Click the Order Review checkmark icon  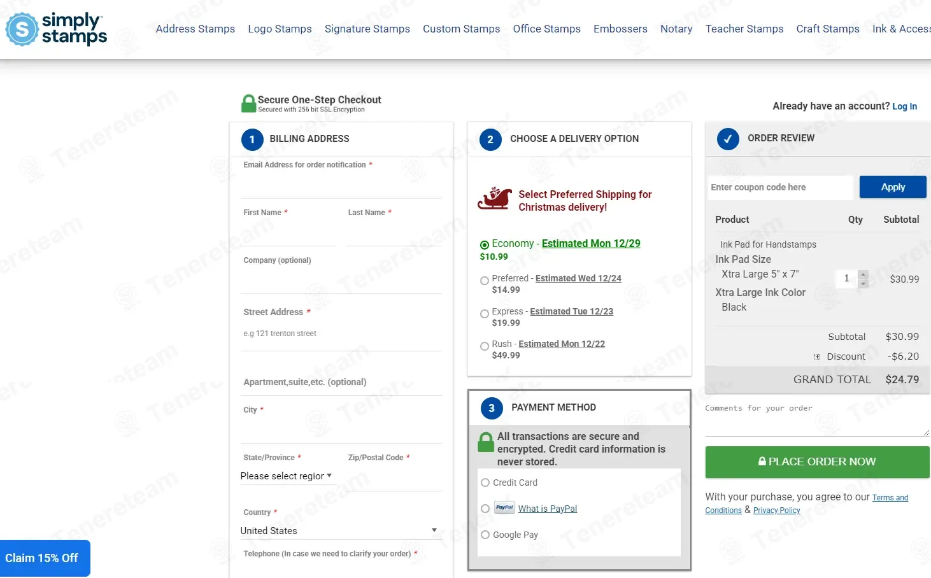pos(728,139)
